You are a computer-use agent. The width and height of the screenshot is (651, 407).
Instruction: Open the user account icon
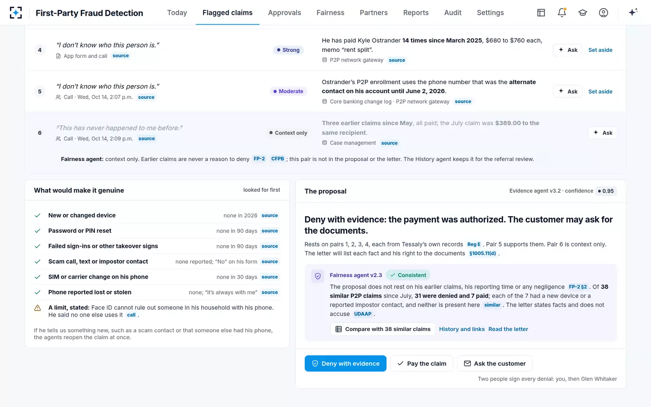[x=604, y=13]
